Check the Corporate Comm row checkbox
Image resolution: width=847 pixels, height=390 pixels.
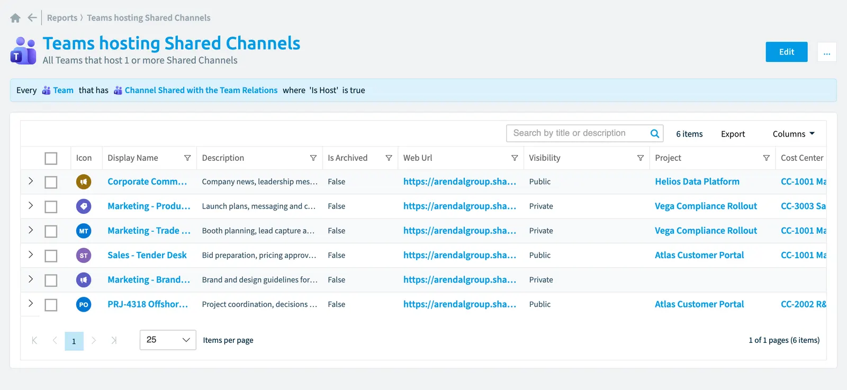pos(51,182)
